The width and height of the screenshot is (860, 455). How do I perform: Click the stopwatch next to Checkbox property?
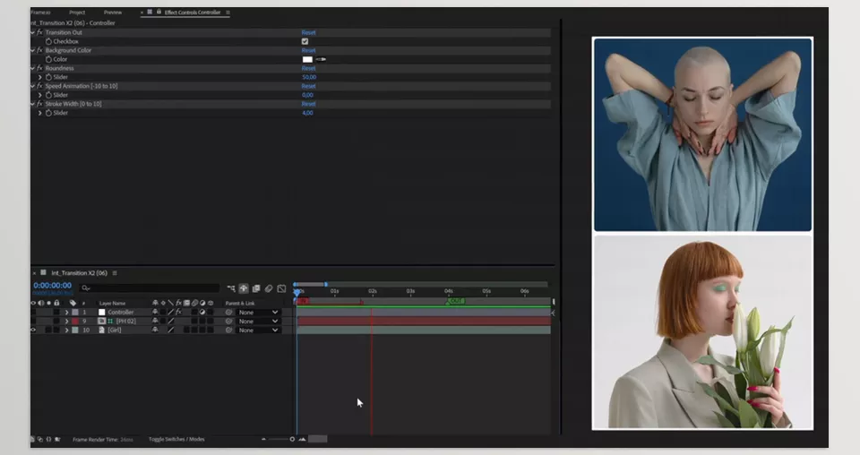pos(48,42)
